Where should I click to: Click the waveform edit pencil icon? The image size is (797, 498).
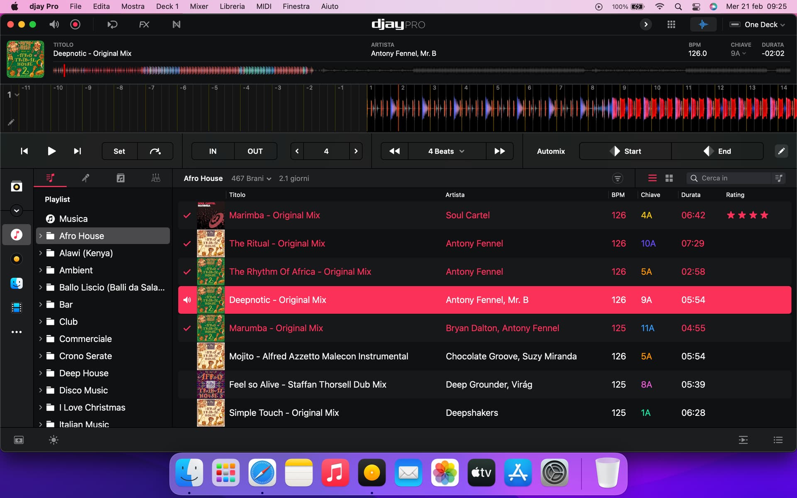click(11, 122)
